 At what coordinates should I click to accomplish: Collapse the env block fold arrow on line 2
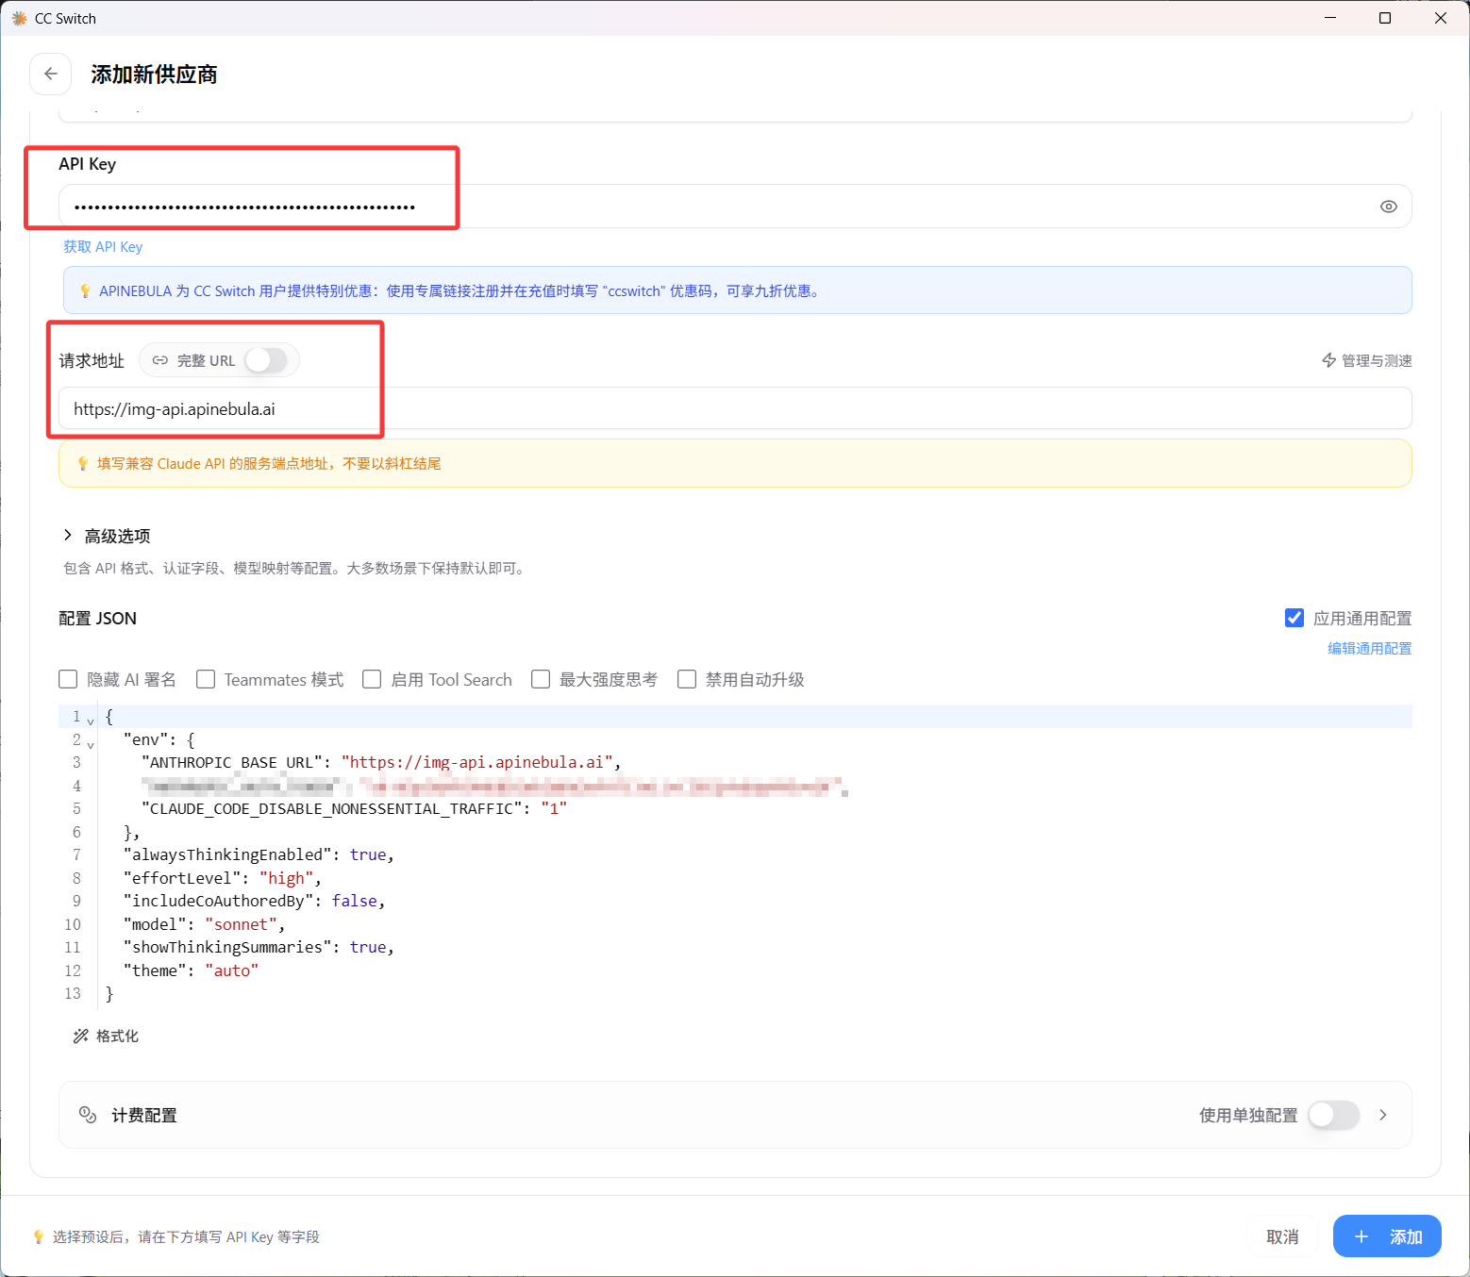[91, 744]
